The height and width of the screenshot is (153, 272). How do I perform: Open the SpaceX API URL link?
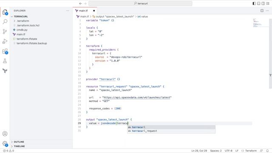[137, 97]
